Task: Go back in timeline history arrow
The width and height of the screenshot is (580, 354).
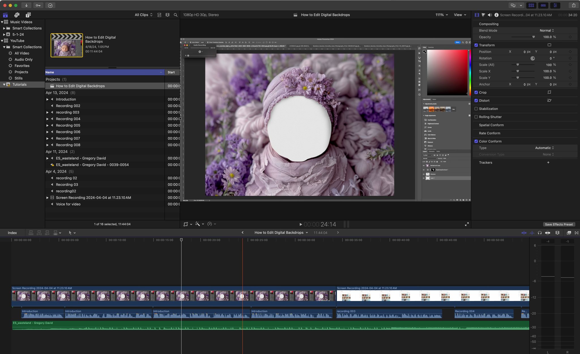Action: pyautogui.click(x=242, y=233)
